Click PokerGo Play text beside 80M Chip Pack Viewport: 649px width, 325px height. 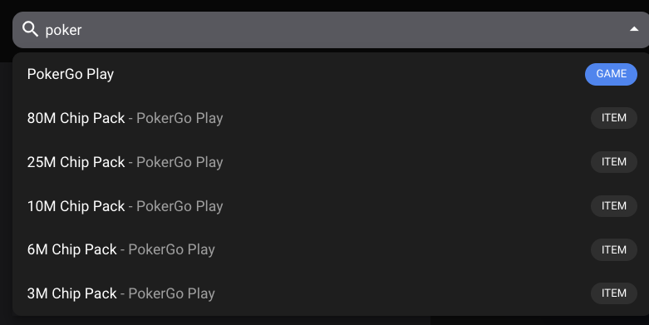click(x=179, y=118)
